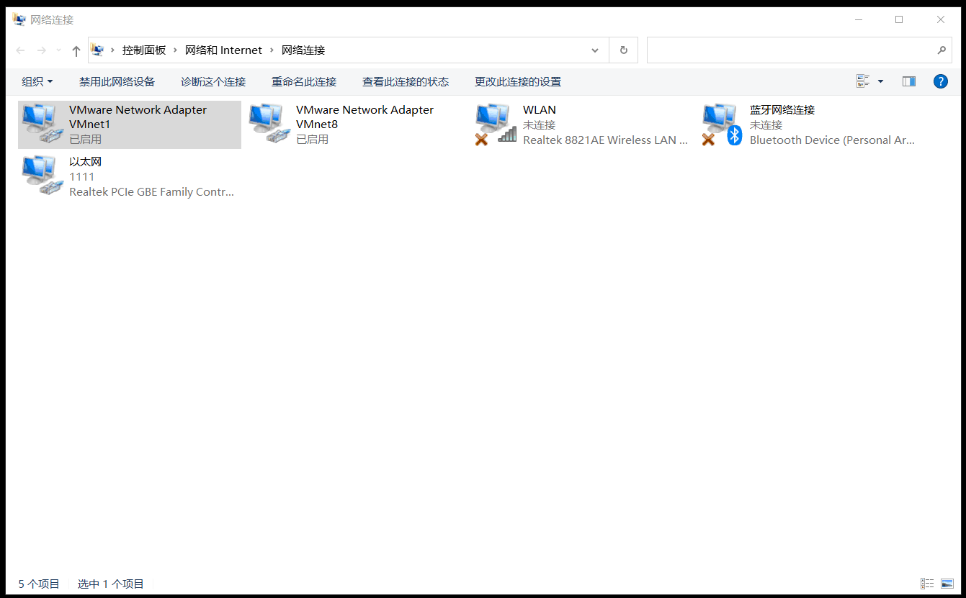Open the help question mark icon
The width and height of the screenshot is (966, 598).
click(x=941, y=81)
